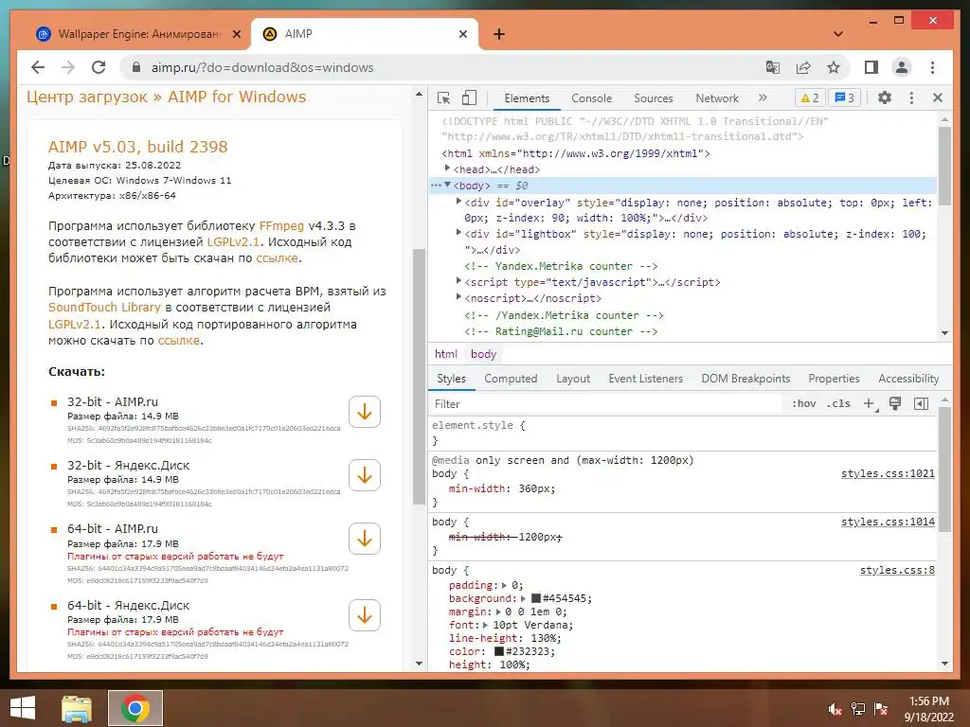
Task: Expand the padding shorthand property
Action: [x=504, y=585]
